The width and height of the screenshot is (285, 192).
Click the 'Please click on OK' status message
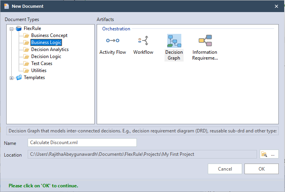(43, 186)
